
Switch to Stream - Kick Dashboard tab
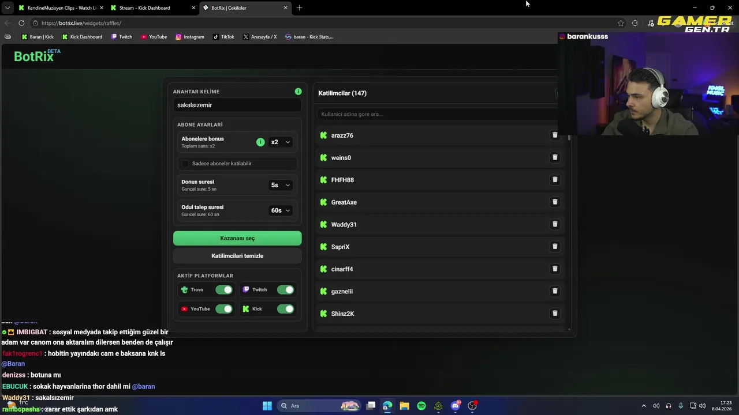[x=151, y=8]
